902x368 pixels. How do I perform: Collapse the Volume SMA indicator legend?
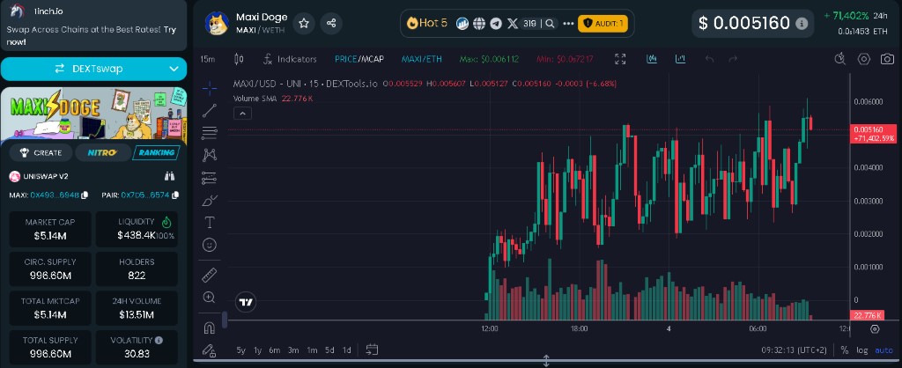[241, 113]
